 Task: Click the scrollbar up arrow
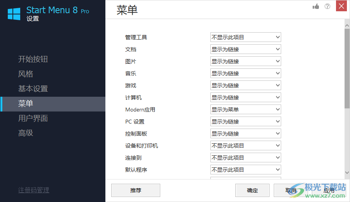[x=347, y=25]
